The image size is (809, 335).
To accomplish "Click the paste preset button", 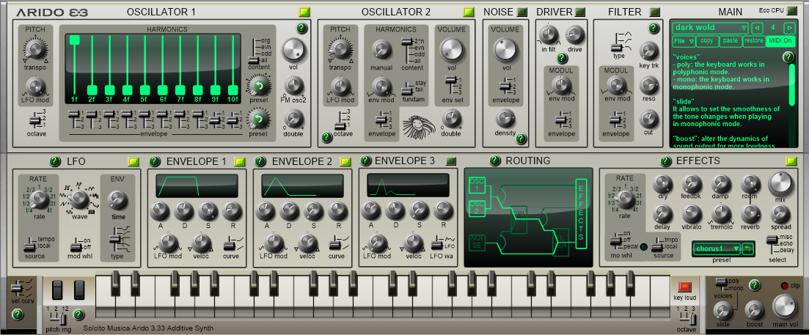I will click(731, 41).
